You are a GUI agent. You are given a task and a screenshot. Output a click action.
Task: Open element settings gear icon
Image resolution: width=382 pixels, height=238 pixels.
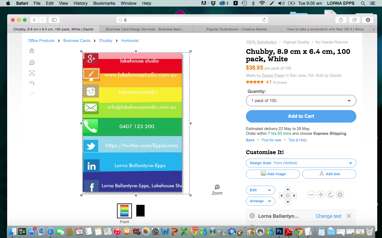[340, 195]
